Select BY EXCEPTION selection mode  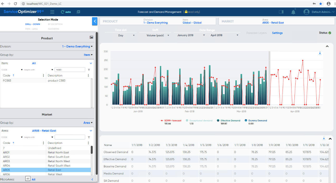click(55, 24)
